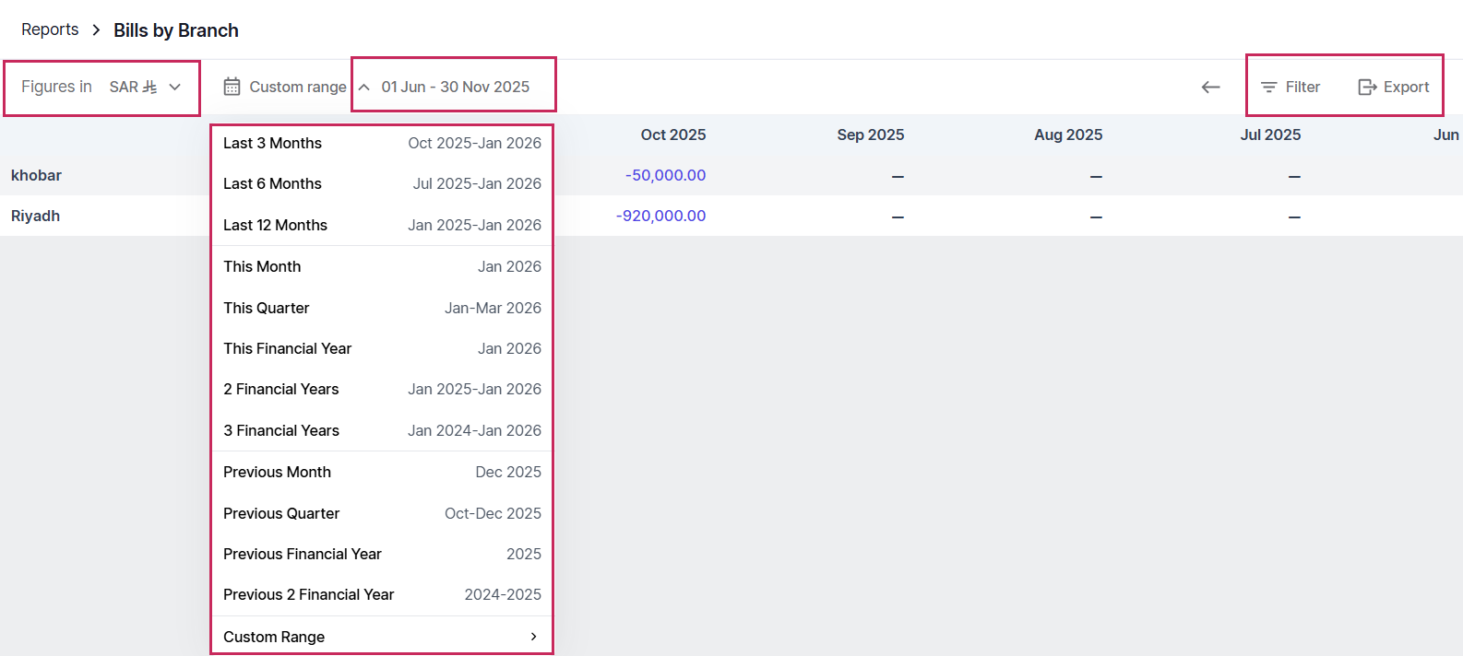This screenshot has width=1463, height=656.
Task: Click the back arrow icon
Action: point(1210,87)
